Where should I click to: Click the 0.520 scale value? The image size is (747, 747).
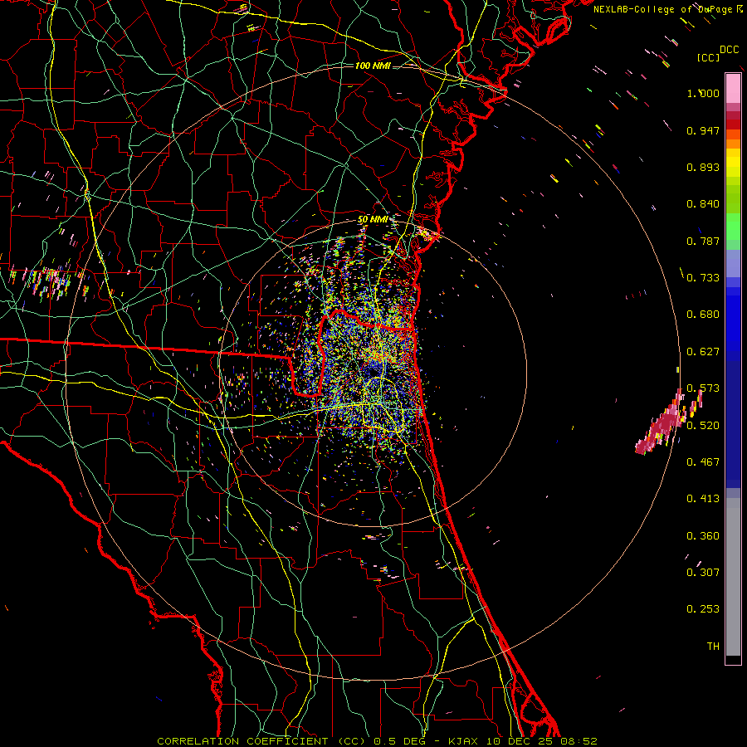pyautogui.click(x=703, y=425)
